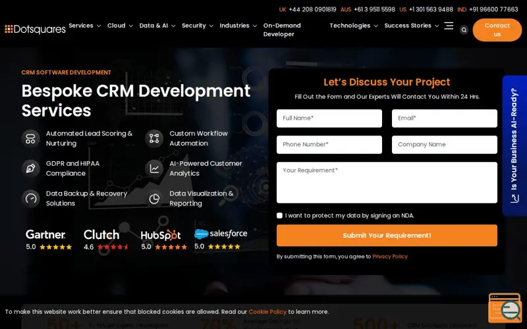This screenshot has width=527, height=329.
Task: Focus the Email field
Action: click(x=445, y=118)
